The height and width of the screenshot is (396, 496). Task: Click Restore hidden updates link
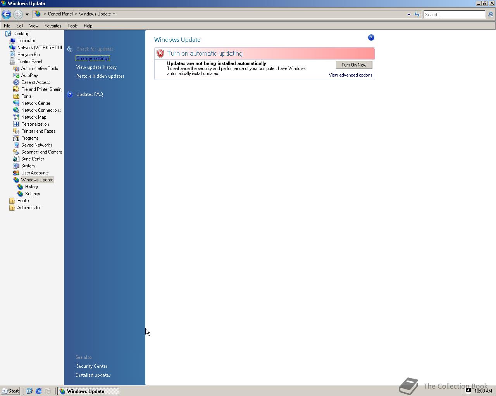point(100,76)
